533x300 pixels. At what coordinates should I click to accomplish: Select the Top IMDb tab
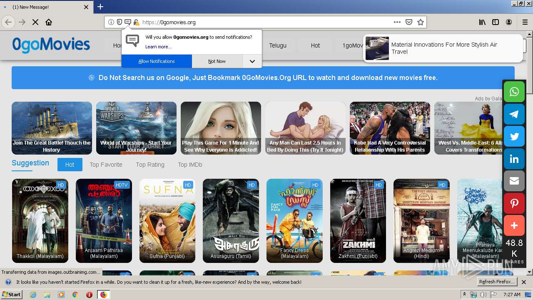pyautogui.click(x=190, y=165)
